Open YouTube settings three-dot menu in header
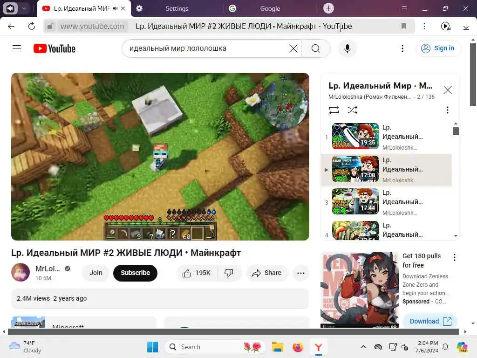The width and height of the screenshot is (477, 358). [x=402, y=48]
